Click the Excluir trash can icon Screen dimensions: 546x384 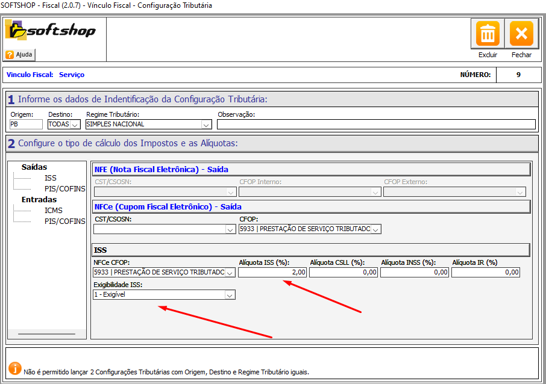pyautogui.click(x=488, y=34)
